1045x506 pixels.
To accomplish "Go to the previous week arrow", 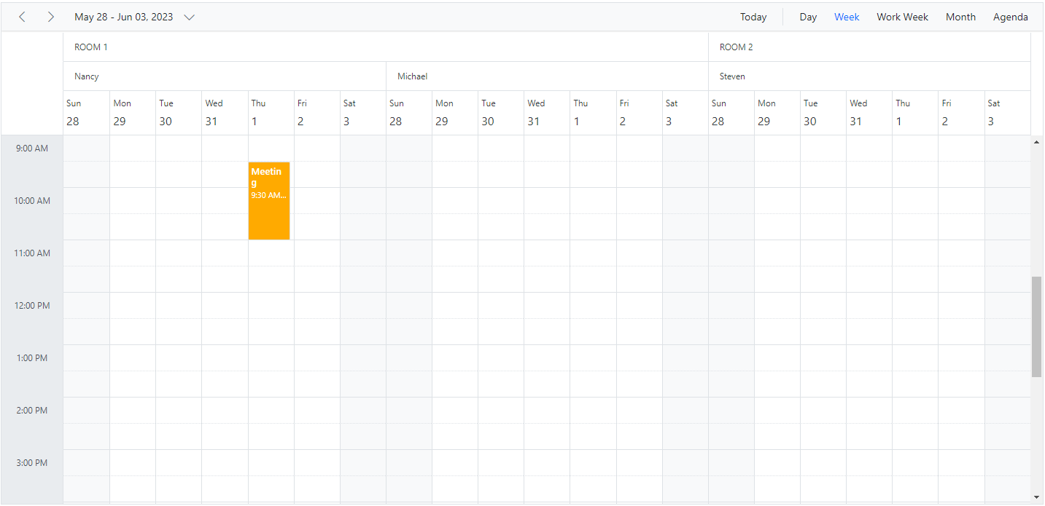I will pos(22,17).
